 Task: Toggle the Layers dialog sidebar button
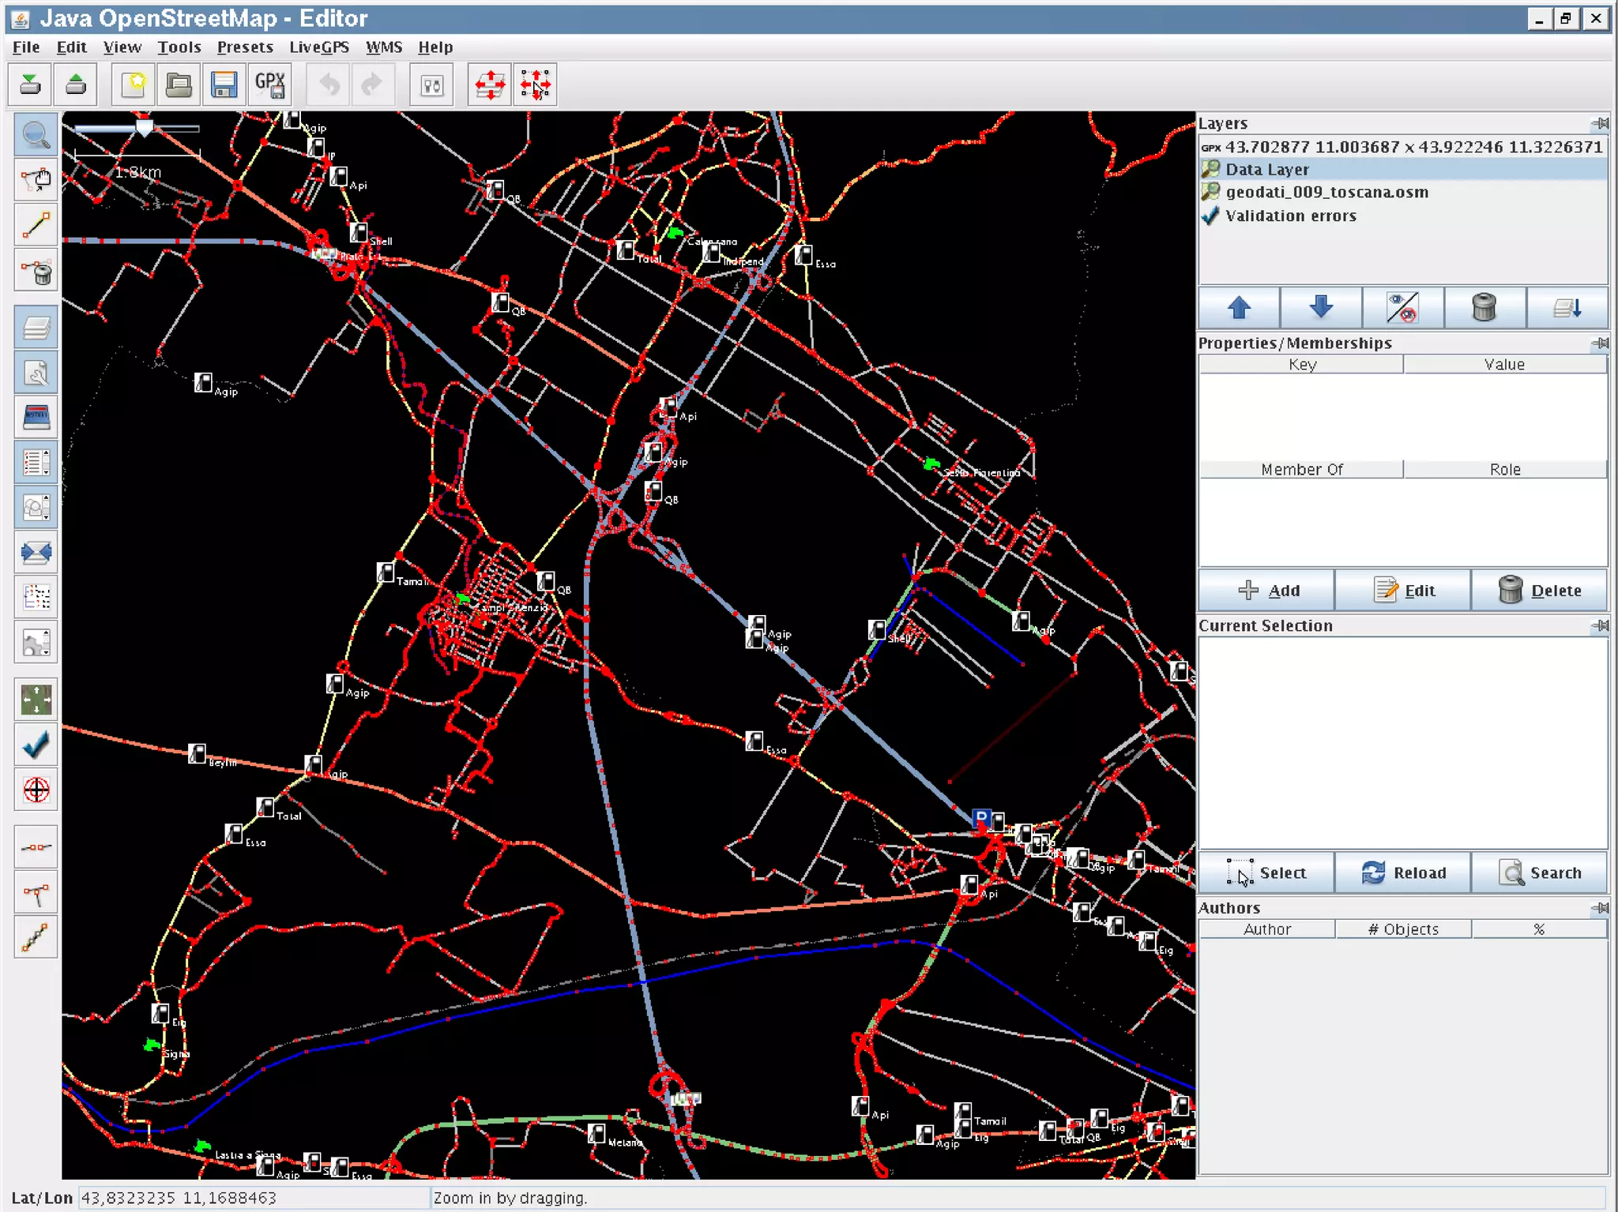(36, 327)
